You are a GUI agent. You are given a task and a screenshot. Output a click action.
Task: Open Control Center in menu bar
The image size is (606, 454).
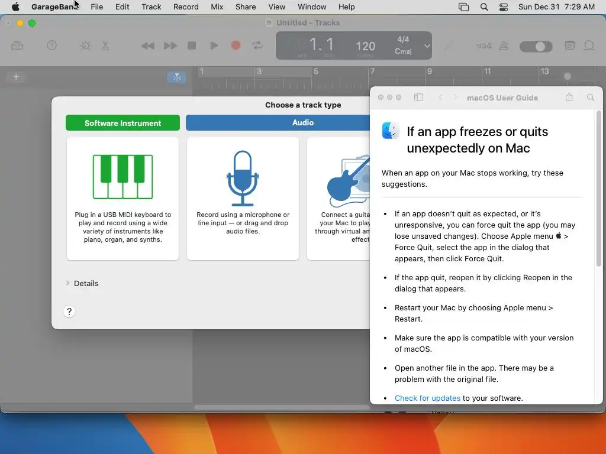click(503, 7)
